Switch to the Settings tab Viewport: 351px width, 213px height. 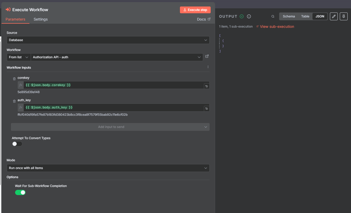[x=40, y=19]
